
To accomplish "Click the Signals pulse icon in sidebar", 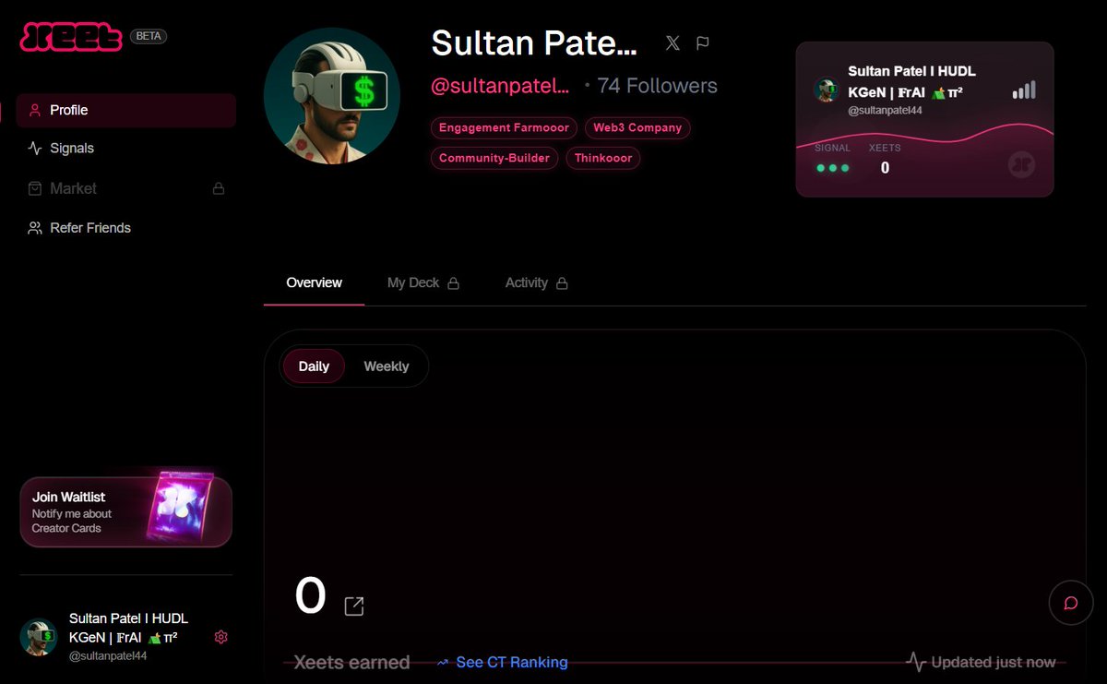I will click(x=35, y=148).
